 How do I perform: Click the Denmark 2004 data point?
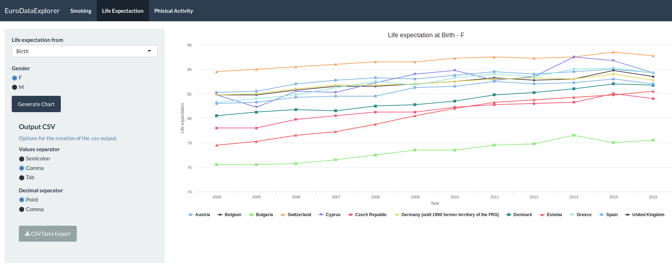coord(217,116)
